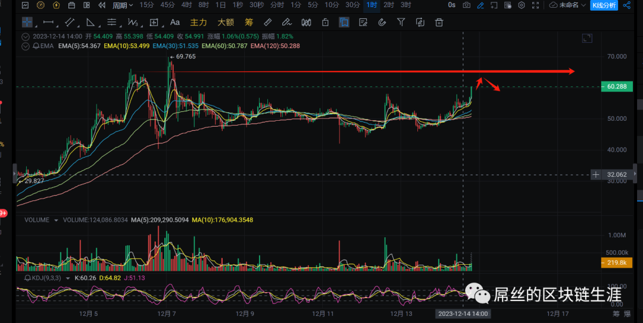This screenshot has height=323, width=643.
Task: Select the ruler measurement tool
Action: (268, 22)
